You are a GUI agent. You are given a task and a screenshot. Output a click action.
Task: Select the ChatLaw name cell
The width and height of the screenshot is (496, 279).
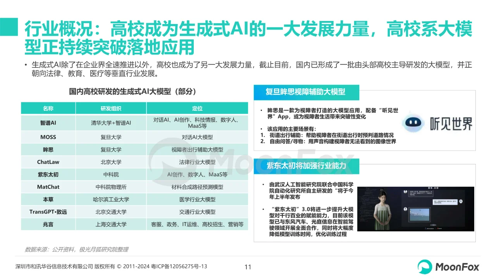[48, 162]
